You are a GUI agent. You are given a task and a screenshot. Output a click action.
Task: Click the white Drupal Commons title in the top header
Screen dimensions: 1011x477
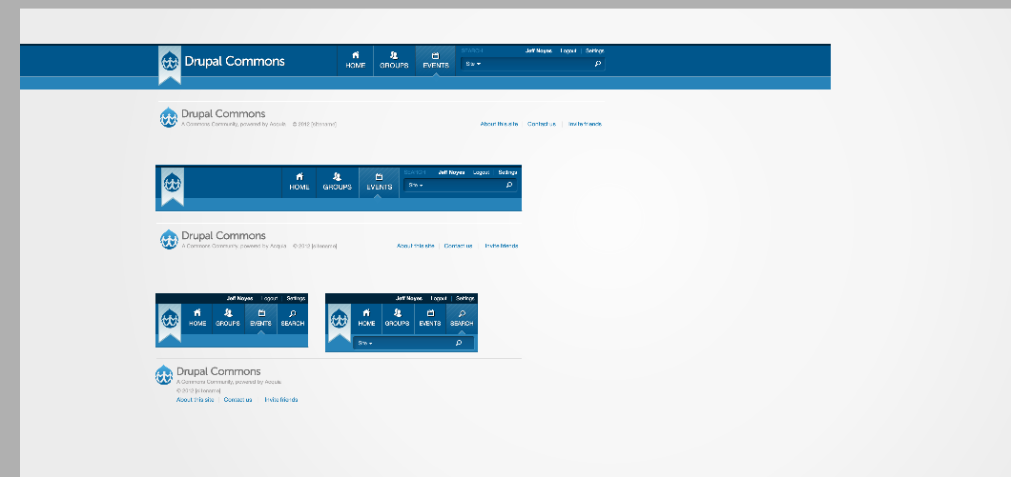pyautogui.click(x=235, y=61)
